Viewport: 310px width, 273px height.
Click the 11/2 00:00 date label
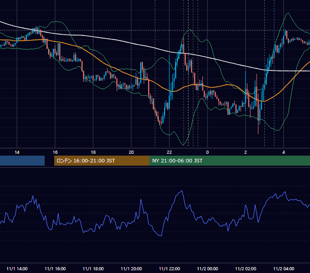(x=207, y=268)
